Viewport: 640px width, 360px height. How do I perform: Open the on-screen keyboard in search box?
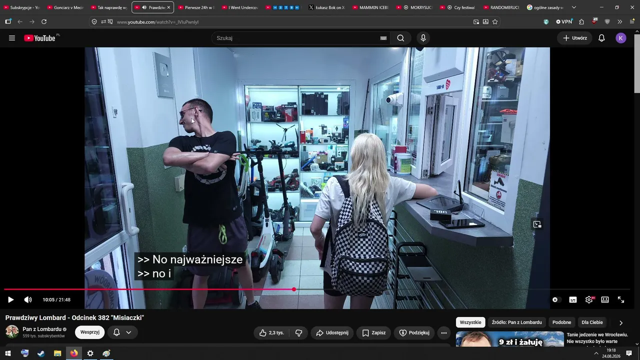(383, 38)
